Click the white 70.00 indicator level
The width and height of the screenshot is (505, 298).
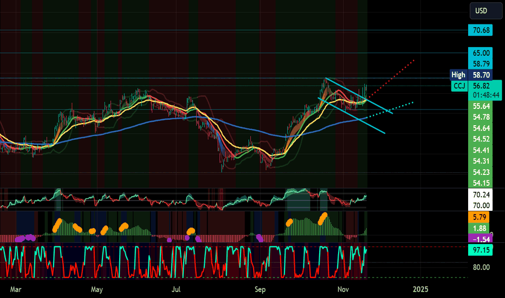tap(480, 205)
